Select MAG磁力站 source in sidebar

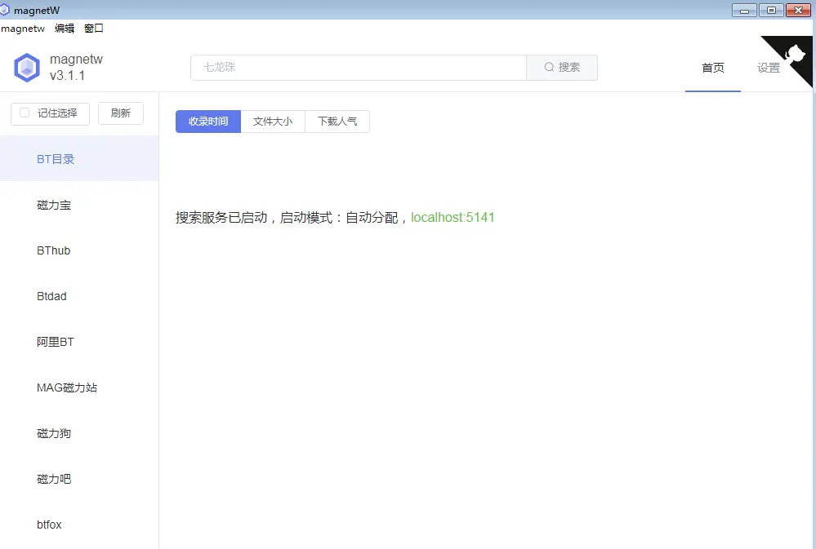[79, 387]
